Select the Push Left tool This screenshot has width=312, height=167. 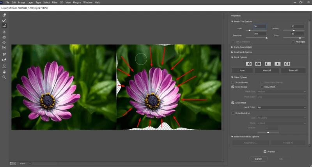[4, 48]
